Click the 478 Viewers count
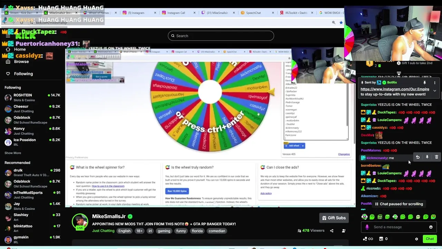The image size is (442, 249). (311, 231)
